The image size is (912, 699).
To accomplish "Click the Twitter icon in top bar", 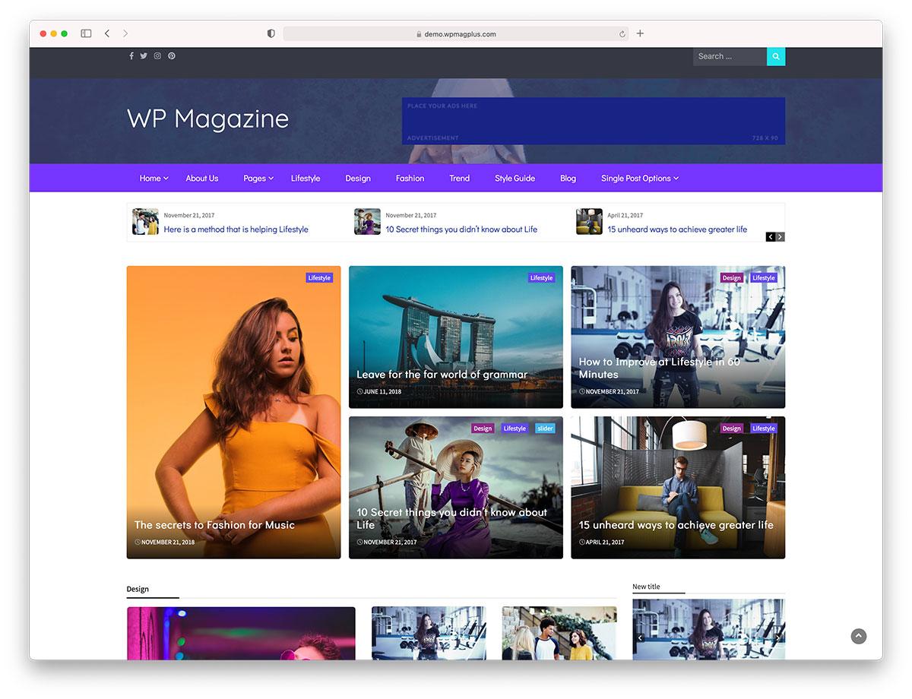I will point(144,56).
